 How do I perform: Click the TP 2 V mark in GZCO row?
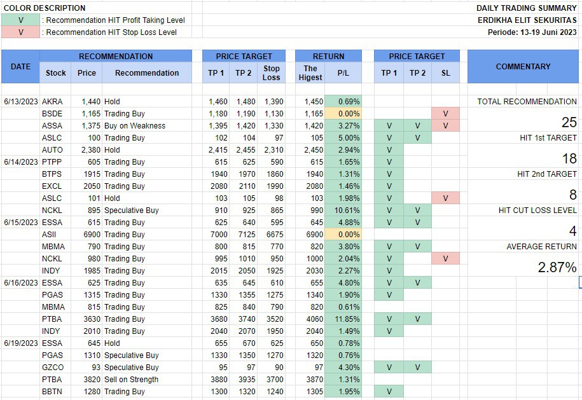coord(417,368)
